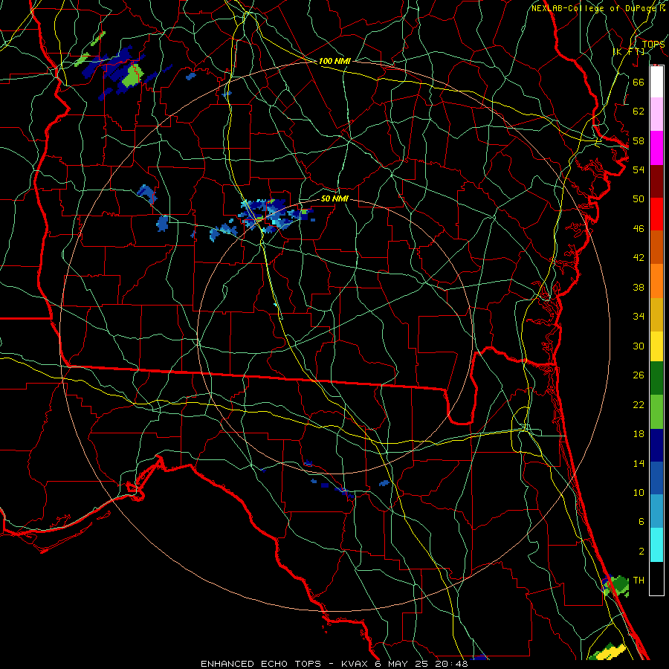Click the 42 legend value

pos(639,258)
